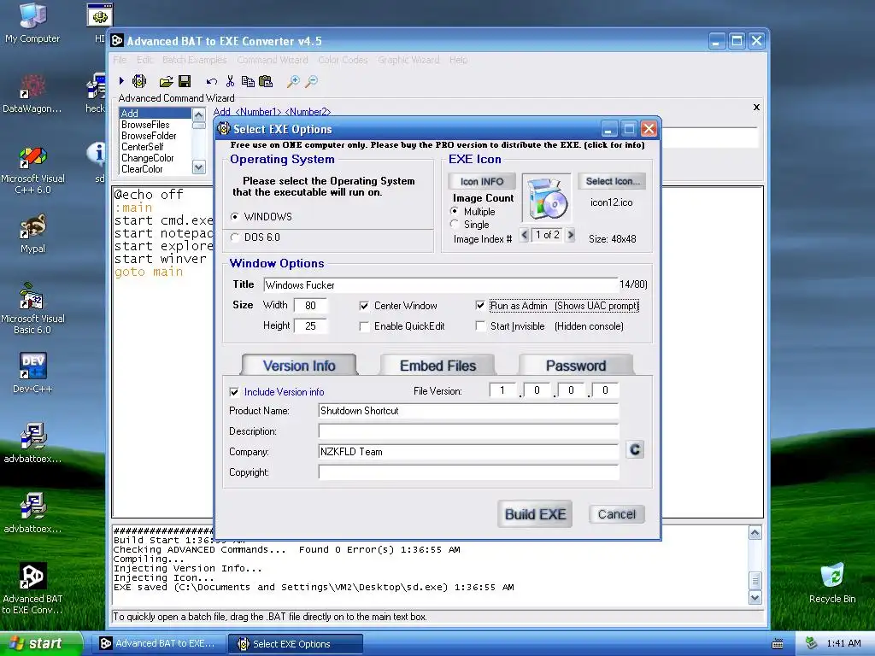The height and width of the screenshot is (656, 875).
Task: Click the Cancel button
Action: pos(617,513)
